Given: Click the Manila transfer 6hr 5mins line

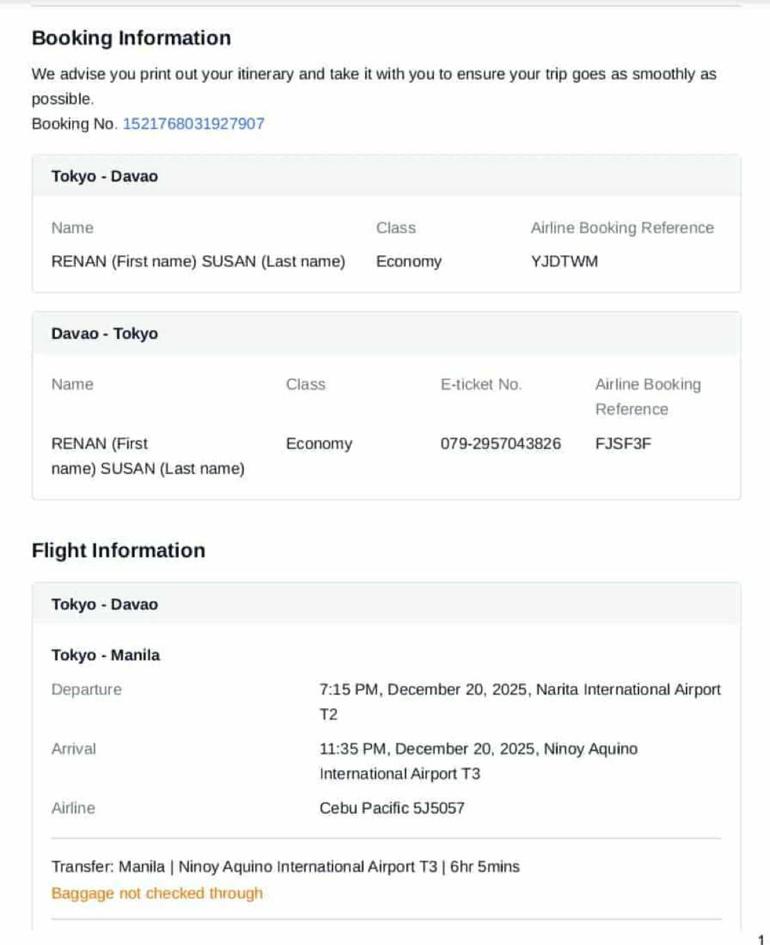Looking at the screenshot, I should point(285,866).
